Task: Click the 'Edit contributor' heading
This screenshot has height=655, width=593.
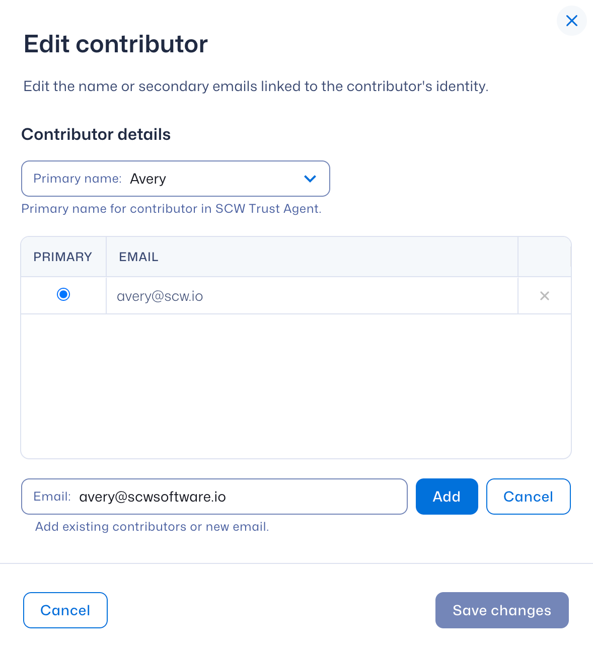Action: [x=116, y=44]
